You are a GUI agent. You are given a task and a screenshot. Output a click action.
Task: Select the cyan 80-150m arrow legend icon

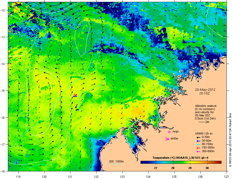[x=198, y=144]
